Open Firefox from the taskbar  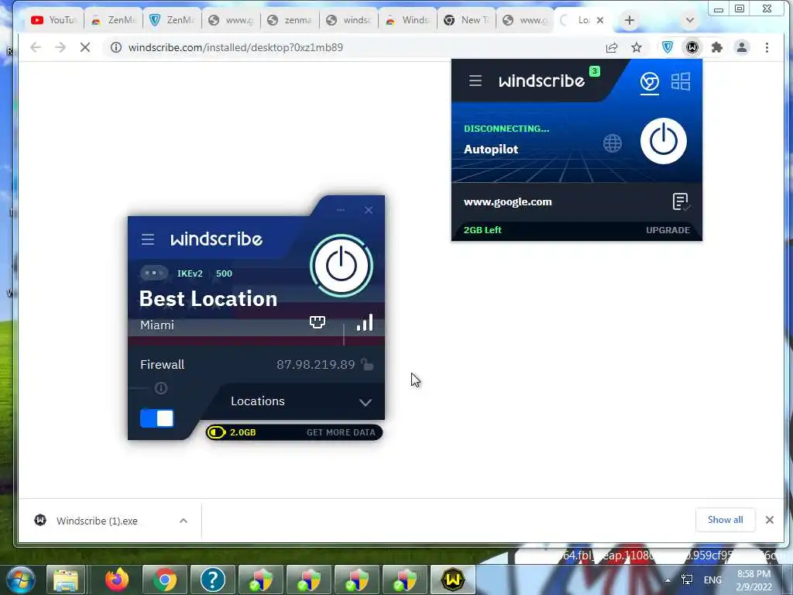click(x=117, y=580)
